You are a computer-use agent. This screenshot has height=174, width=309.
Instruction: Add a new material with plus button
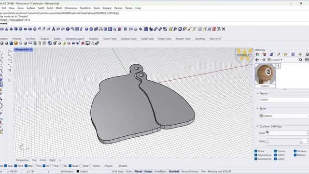pos(278,66)
